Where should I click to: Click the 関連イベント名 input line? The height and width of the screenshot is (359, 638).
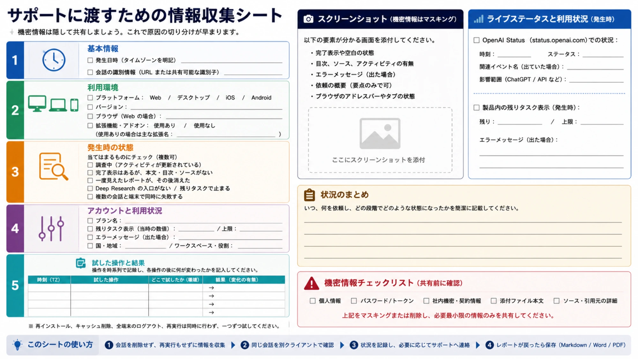click(x=595, y=67)
